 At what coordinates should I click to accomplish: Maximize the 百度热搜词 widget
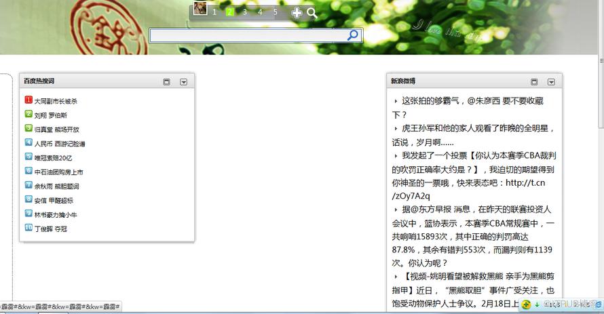(166, 81)
